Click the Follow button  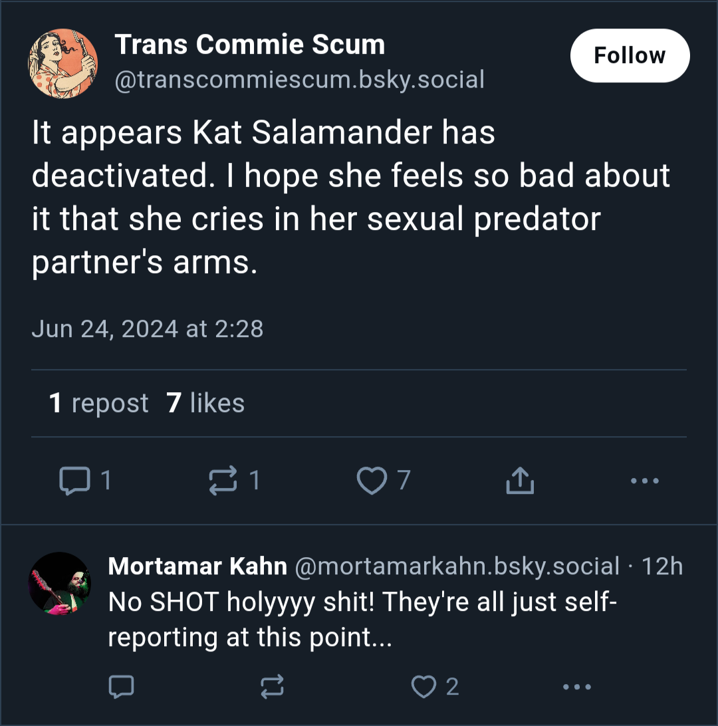630,56
